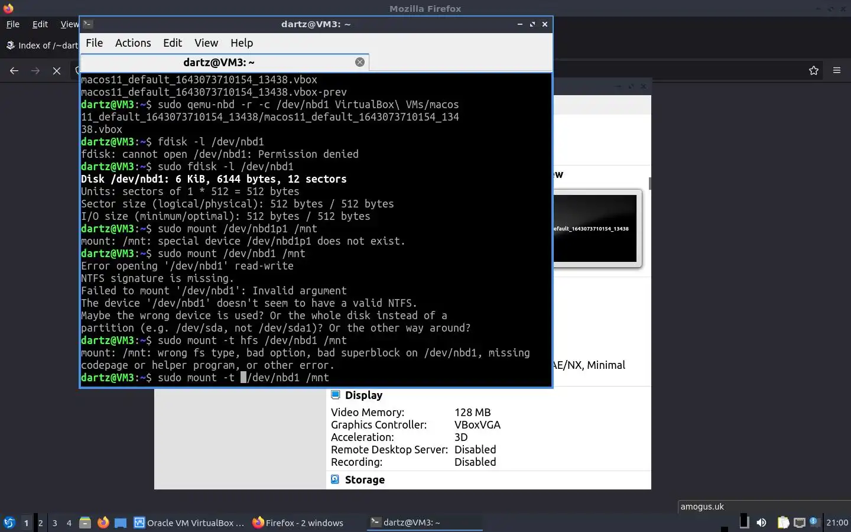The width and height of the screenshot is (851, 532).
Task: Click the 'macos11_default_1643073710154_13438.vbox-prev' line
Action: pyautogui.click(x=214, y=92)
